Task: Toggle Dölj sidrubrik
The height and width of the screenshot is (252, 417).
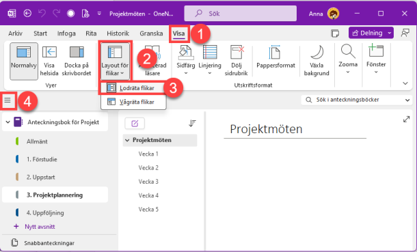Action: click(x=236, y=61)
